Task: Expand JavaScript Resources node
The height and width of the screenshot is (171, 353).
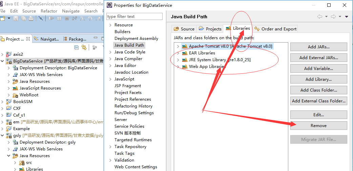Action: tap(8, 88)
